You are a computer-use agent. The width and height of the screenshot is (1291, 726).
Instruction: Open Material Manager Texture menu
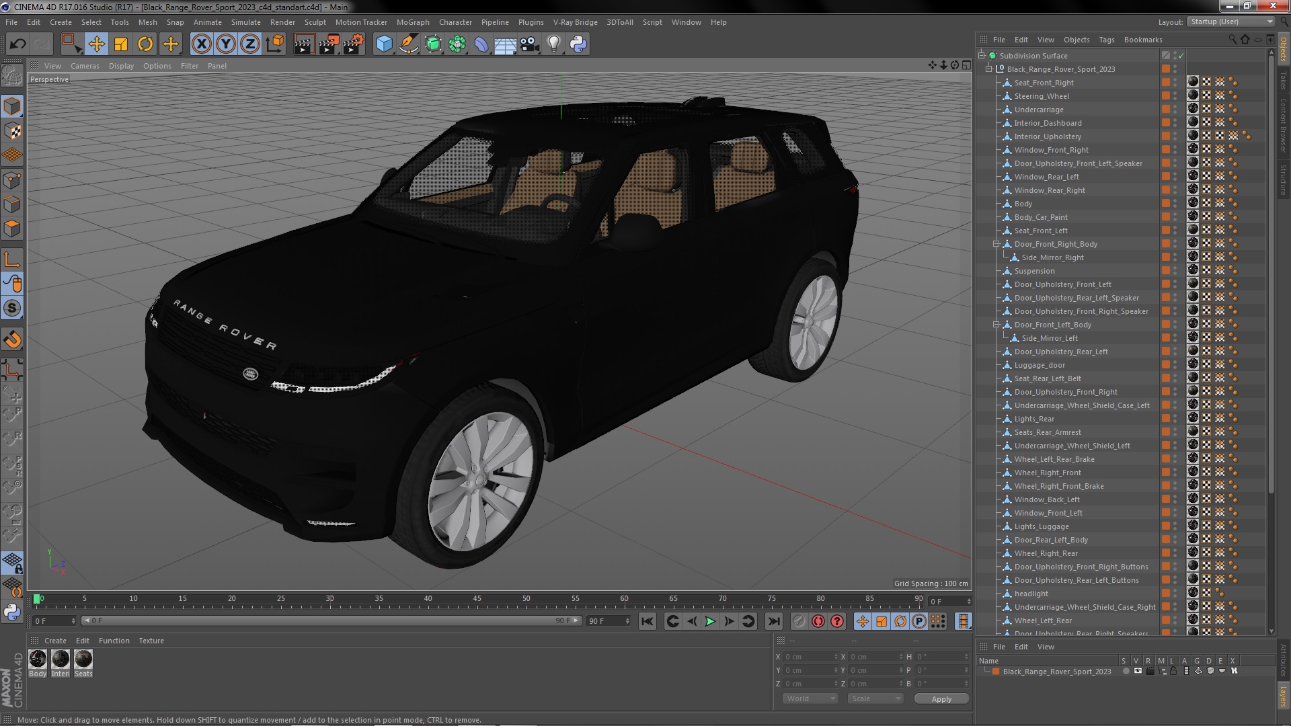pyautogui.click(x=151, y=641)
